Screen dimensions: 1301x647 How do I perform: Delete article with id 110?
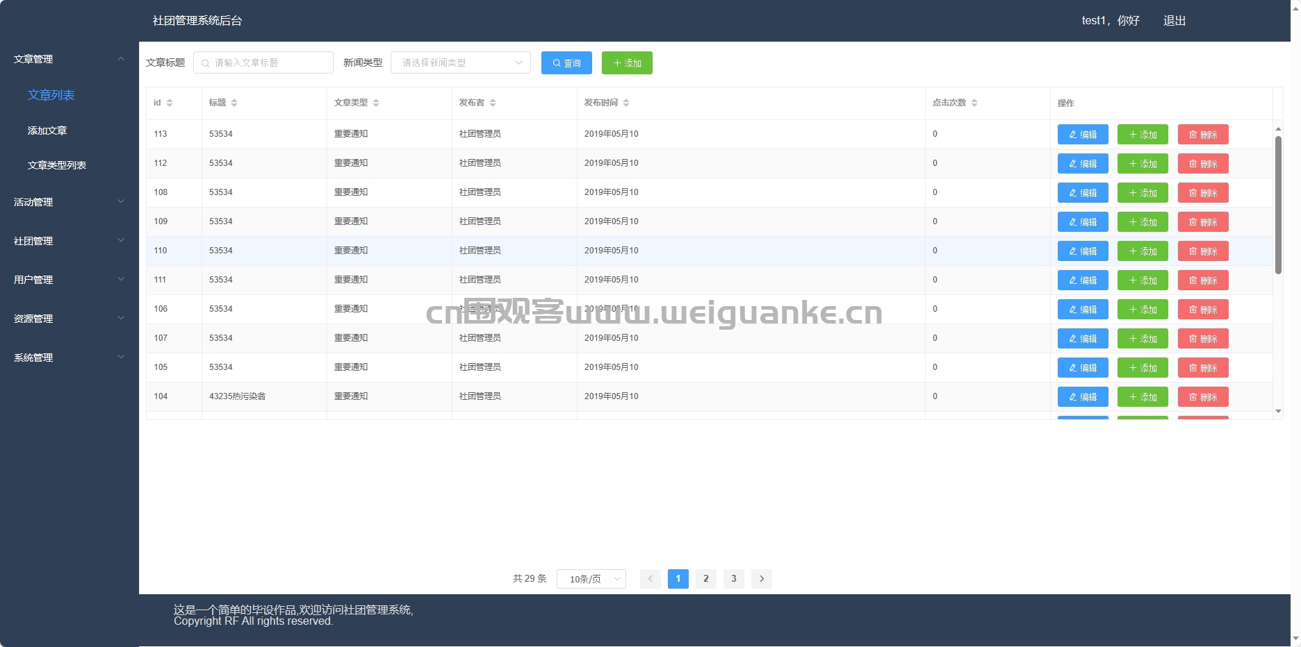click(1203, 251)
